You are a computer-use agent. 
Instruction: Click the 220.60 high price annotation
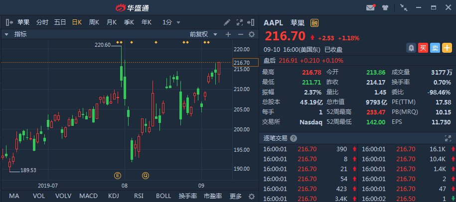click(103, 45)
